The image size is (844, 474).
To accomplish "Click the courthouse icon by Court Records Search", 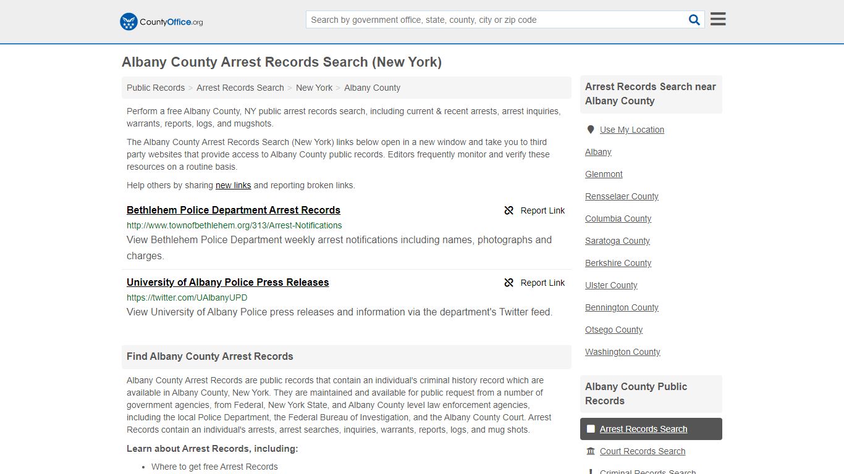I will click(x=591, y=451).
